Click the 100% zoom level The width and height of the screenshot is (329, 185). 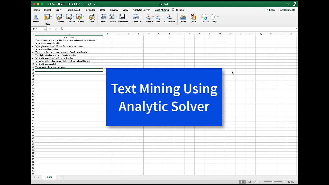(x=291, y=182)
